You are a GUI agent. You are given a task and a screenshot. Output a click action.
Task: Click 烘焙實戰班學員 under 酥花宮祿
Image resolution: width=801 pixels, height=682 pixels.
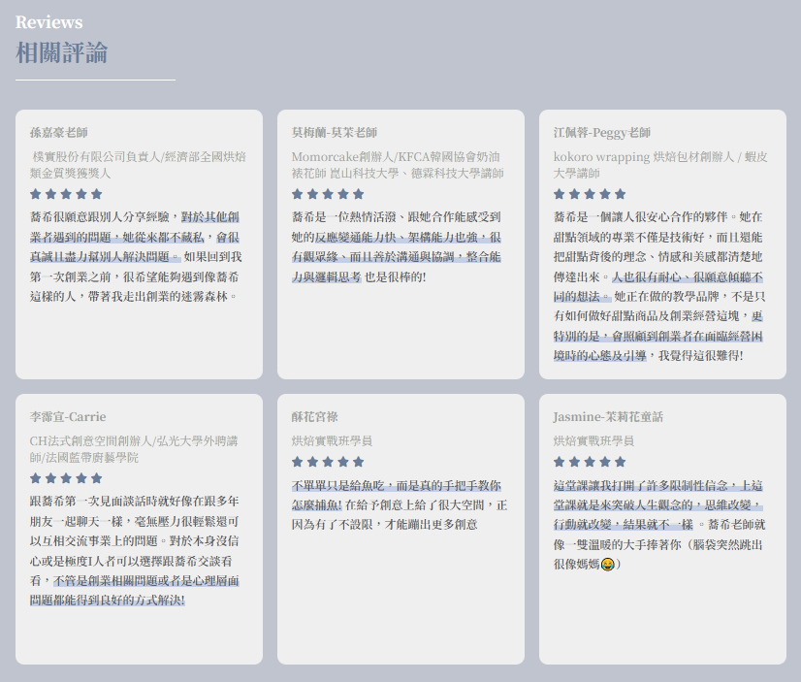332,440
